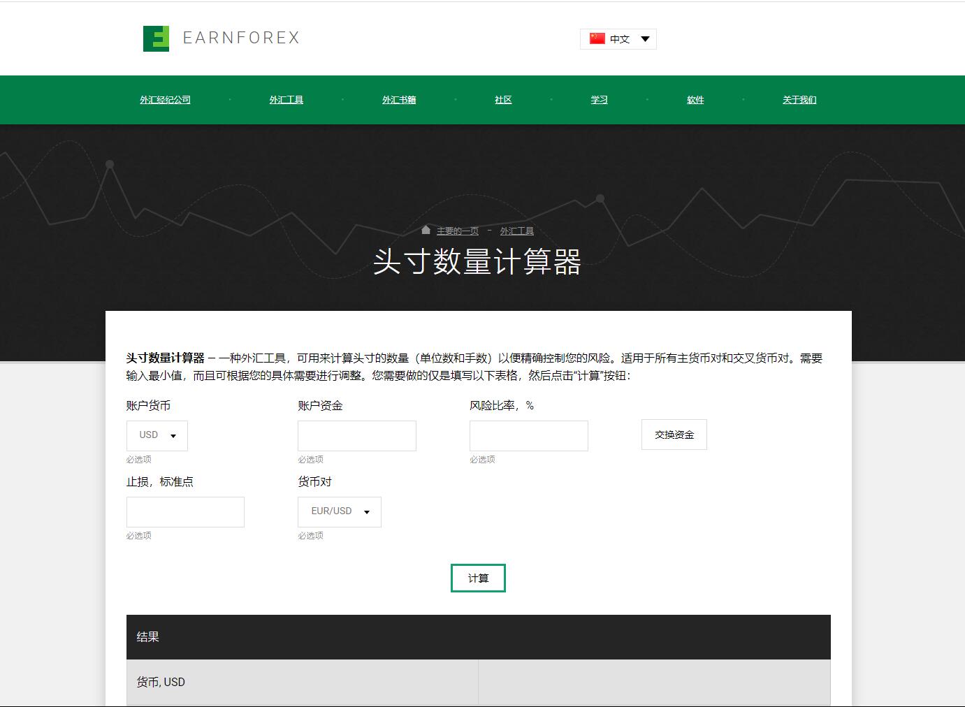The image size is (965, 707).
Task: Click the EarnForex green logo icon
Action: pos(156,38)
